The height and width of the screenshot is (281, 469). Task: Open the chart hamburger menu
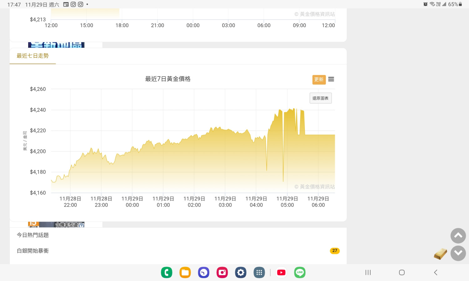click(x=331, y=79)
